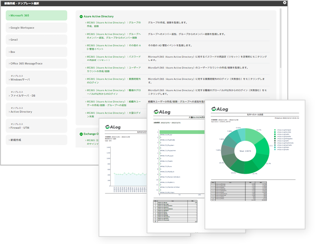Open template グループの作成、削除
Viewport: 315px width, 244px height.
click(x=113, y=24)
